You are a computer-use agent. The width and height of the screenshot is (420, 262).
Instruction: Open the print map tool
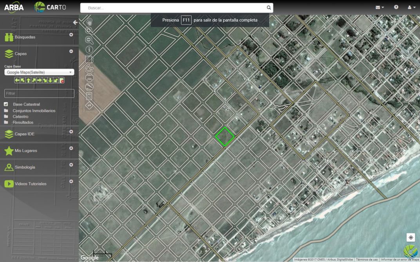(x=89, y=77)
